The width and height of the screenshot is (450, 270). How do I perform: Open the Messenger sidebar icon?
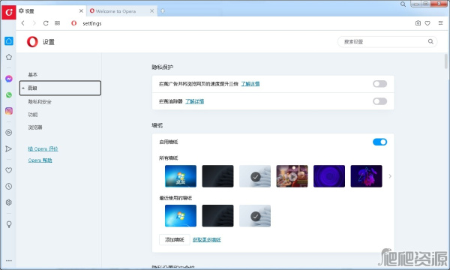(9, 79)
